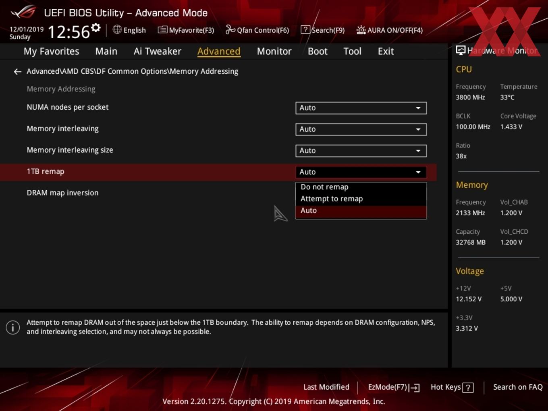Click Search on FAQ link
This screenshot has width=548, height=411.
click(518, 387)
